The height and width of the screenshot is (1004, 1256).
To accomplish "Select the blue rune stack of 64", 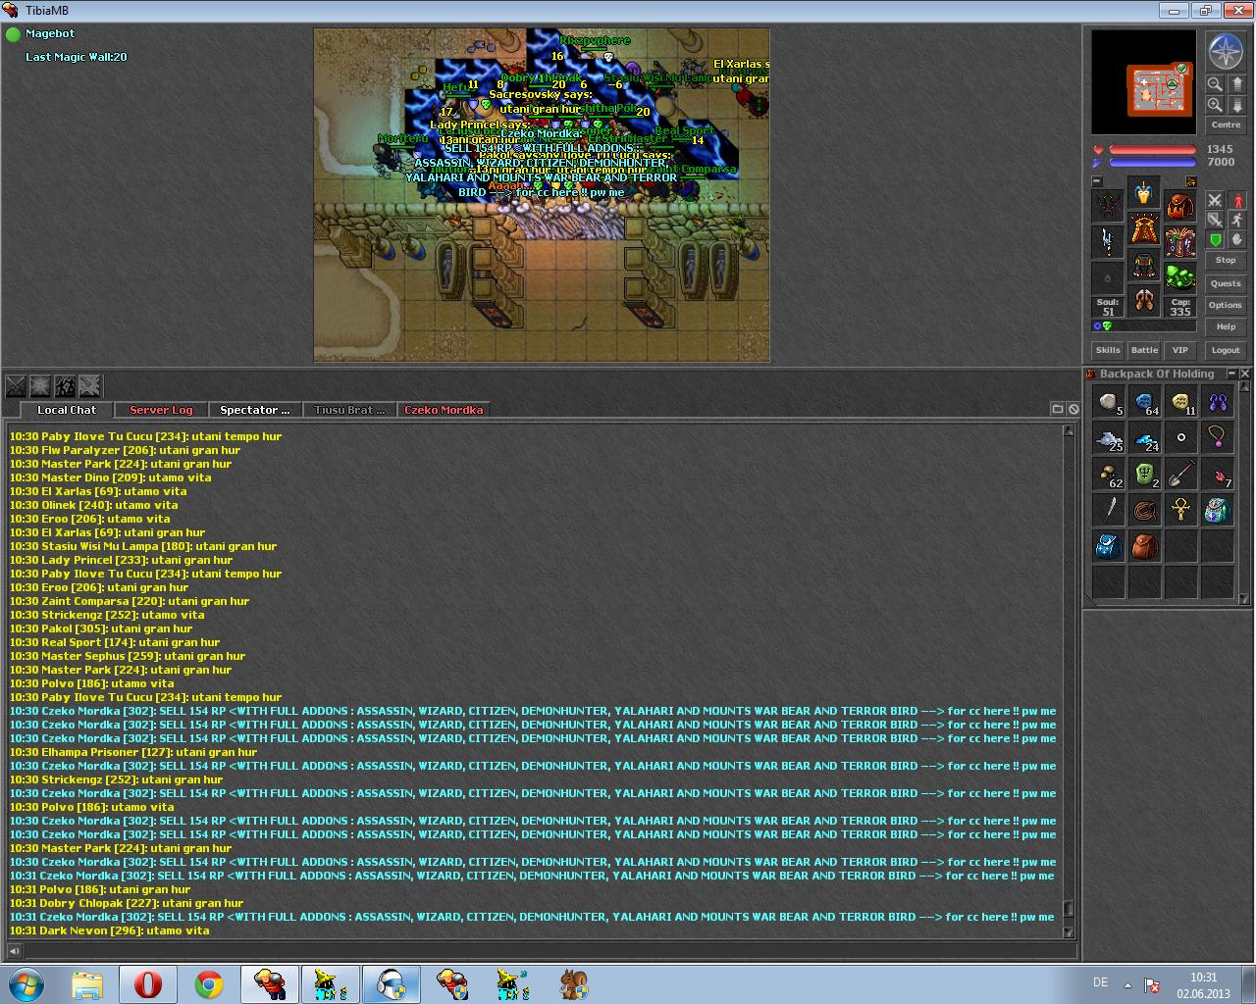I will click(x=1144, y=403).
